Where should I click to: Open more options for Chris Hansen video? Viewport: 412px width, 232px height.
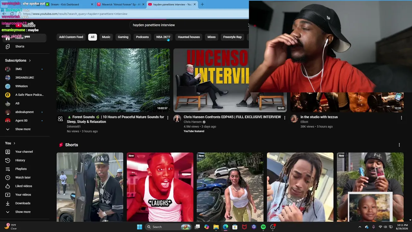click(x=285, y=118)
